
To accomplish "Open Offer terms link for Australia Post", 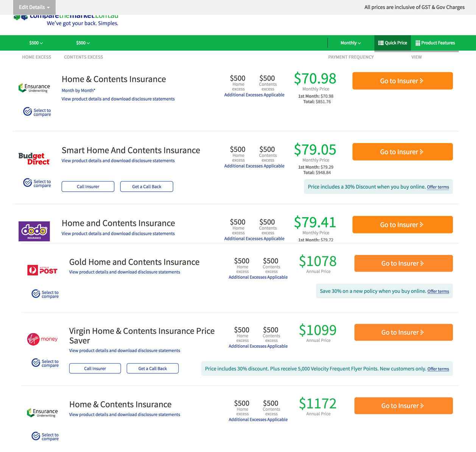I will [438, 291].
